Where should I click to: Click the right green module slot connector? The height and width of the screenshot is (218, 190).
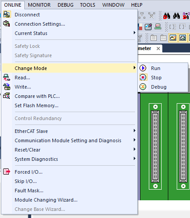pos(183,146)
